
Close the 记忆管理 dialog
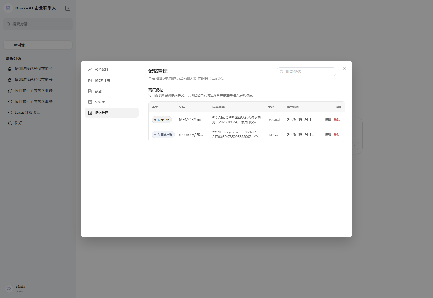(344, 69)
